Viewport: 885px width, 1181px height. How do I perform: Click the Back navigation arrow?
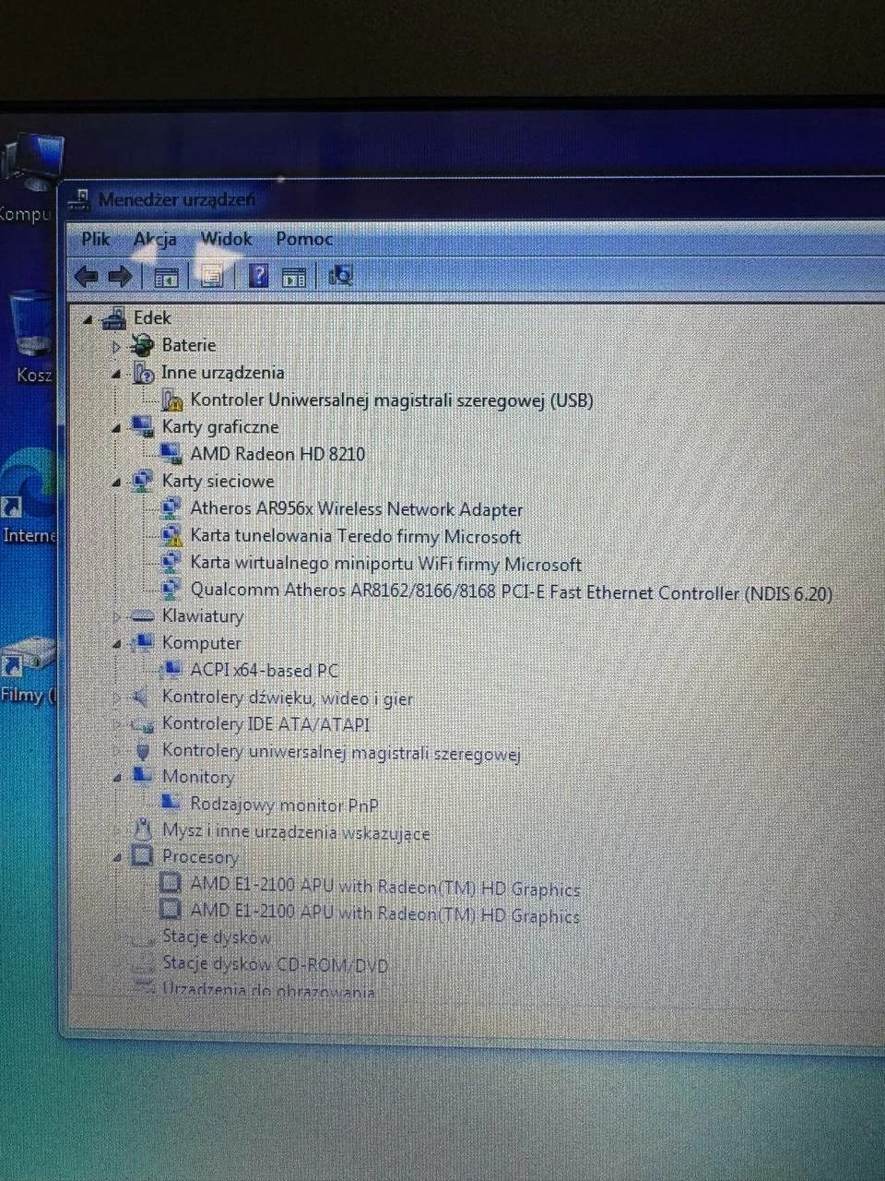coord(87,276)
